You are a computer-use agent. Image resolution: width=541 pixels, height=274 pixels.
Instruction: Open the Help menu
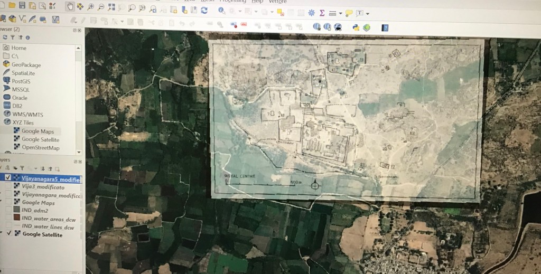(257, 2)
